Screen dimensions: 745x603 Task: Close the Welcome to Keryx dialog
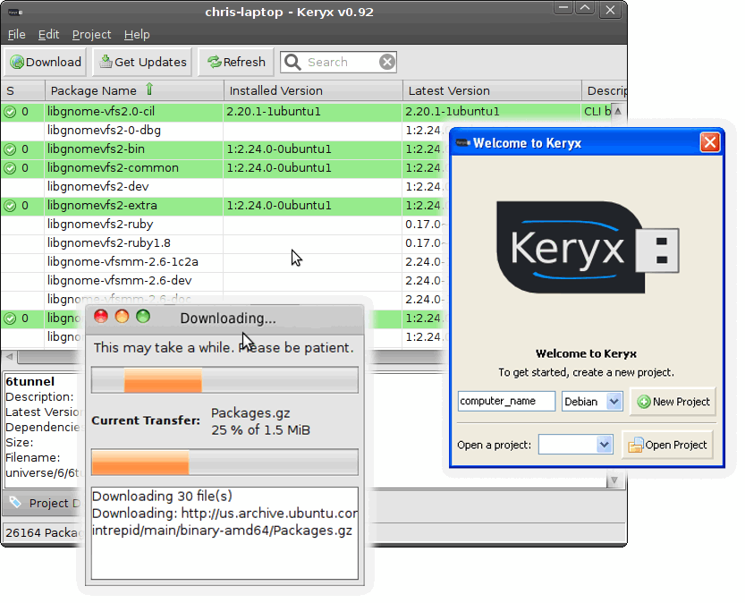(x=710, y=142)
